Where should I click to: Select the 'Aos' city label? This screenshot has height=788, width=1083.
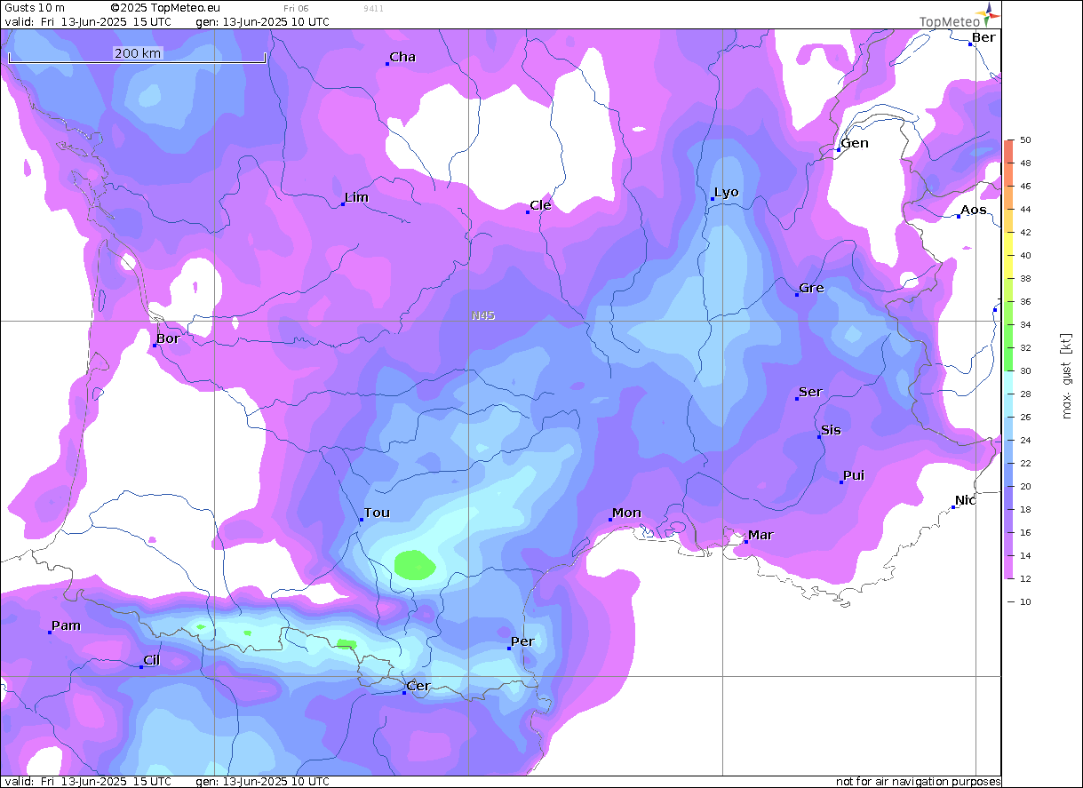974,210
